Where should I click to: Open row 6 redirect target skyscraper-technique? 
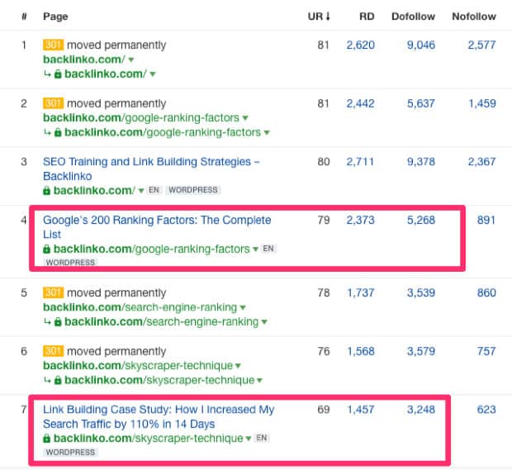(159, 380)
